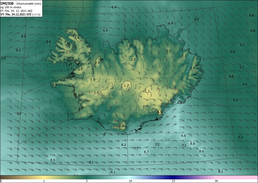Click the 7.7 value on the map
The height and width of the screenshot is (183, 258).
pyautogui.click(x=136, y=148)
